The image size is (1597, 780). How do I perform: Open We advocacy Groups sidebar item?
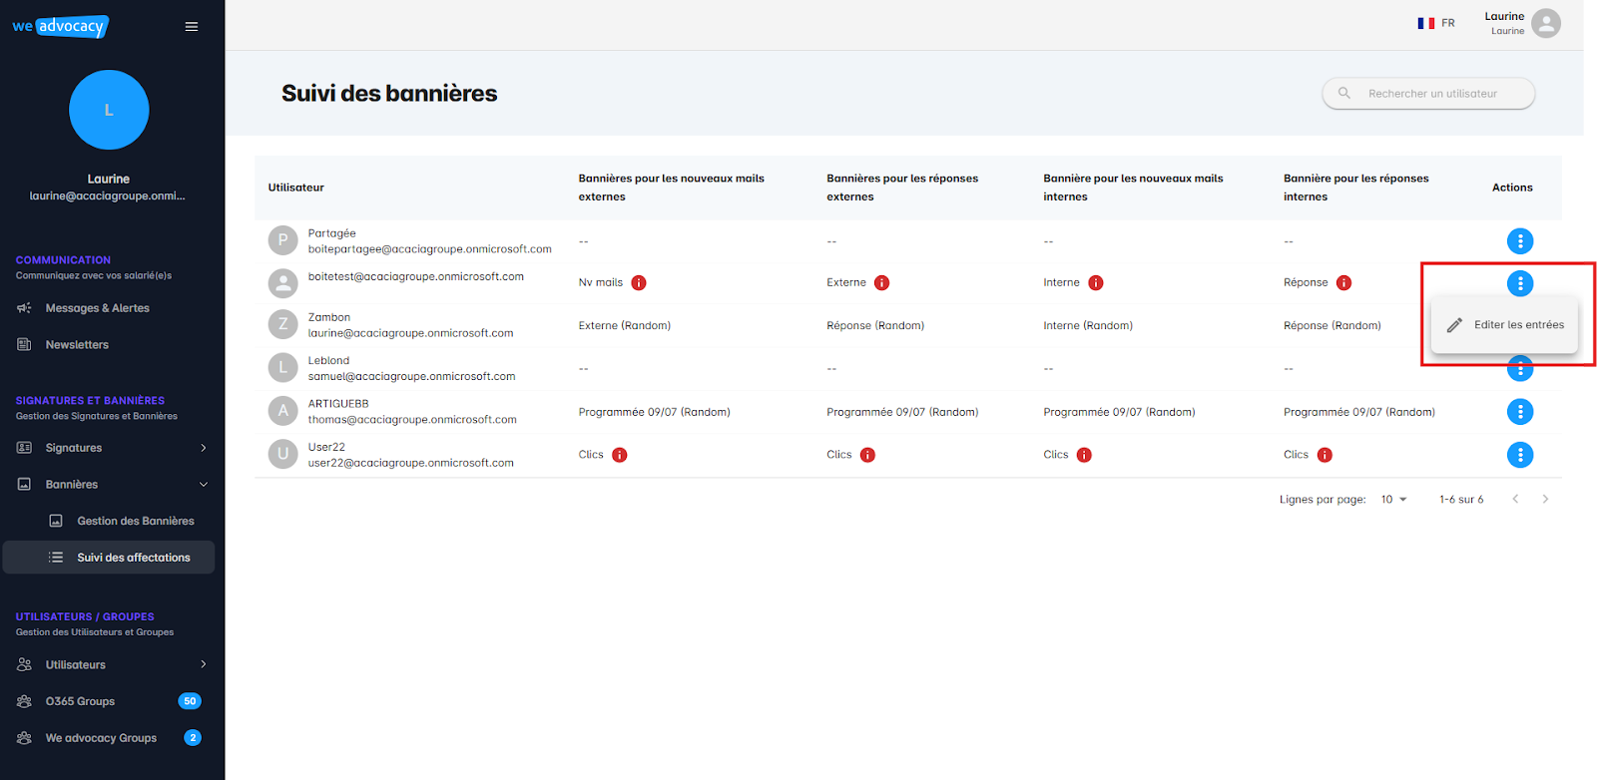point(109,738)
